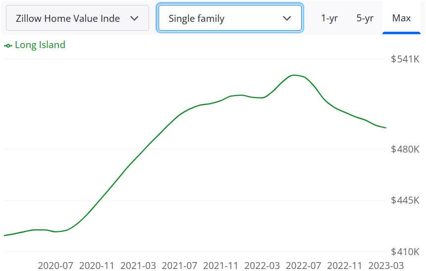Select the 5-yr time range tab
This screenshot has width=426, height=271.
tap(365, 18)
